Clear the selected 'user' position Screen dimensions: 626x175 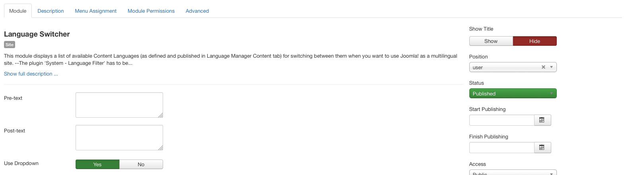pyautogui.click(x=543, y=67)
